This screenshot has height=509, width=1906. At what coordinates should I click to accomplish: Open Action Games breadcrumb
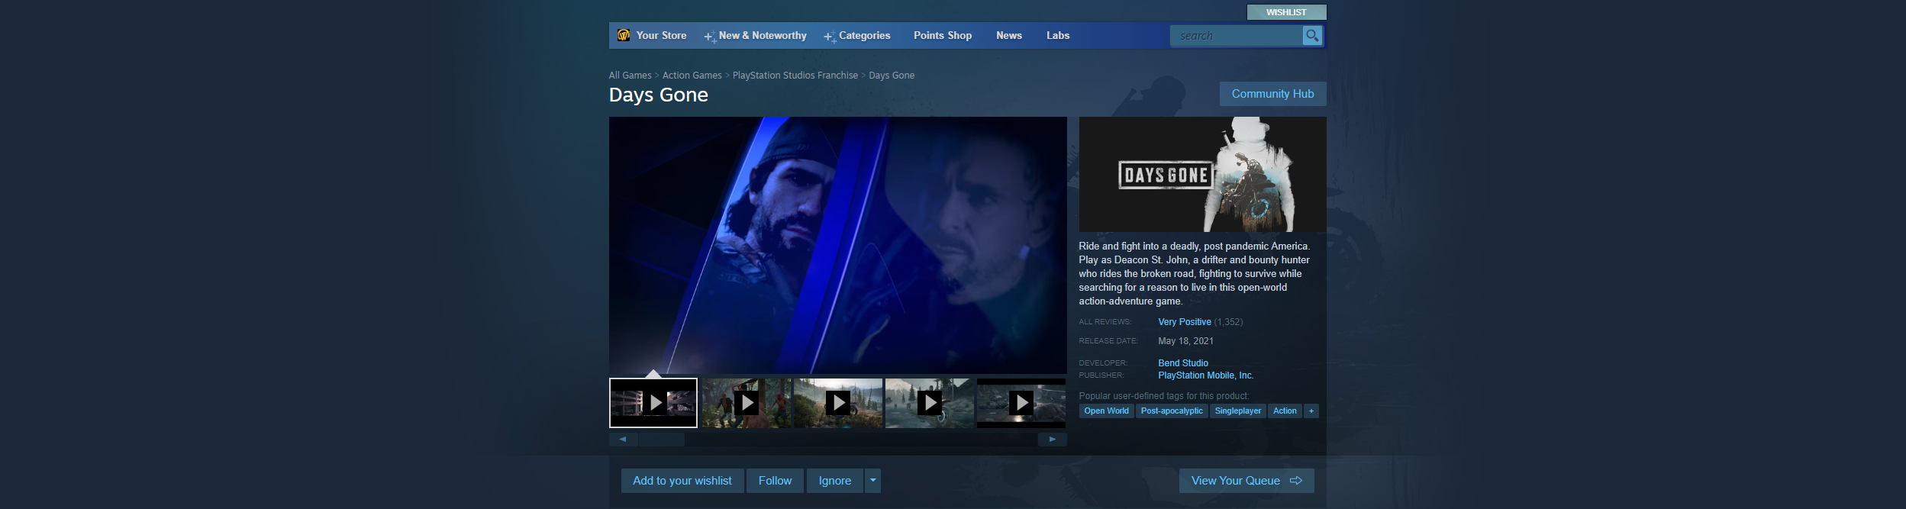tap(692, 76)
